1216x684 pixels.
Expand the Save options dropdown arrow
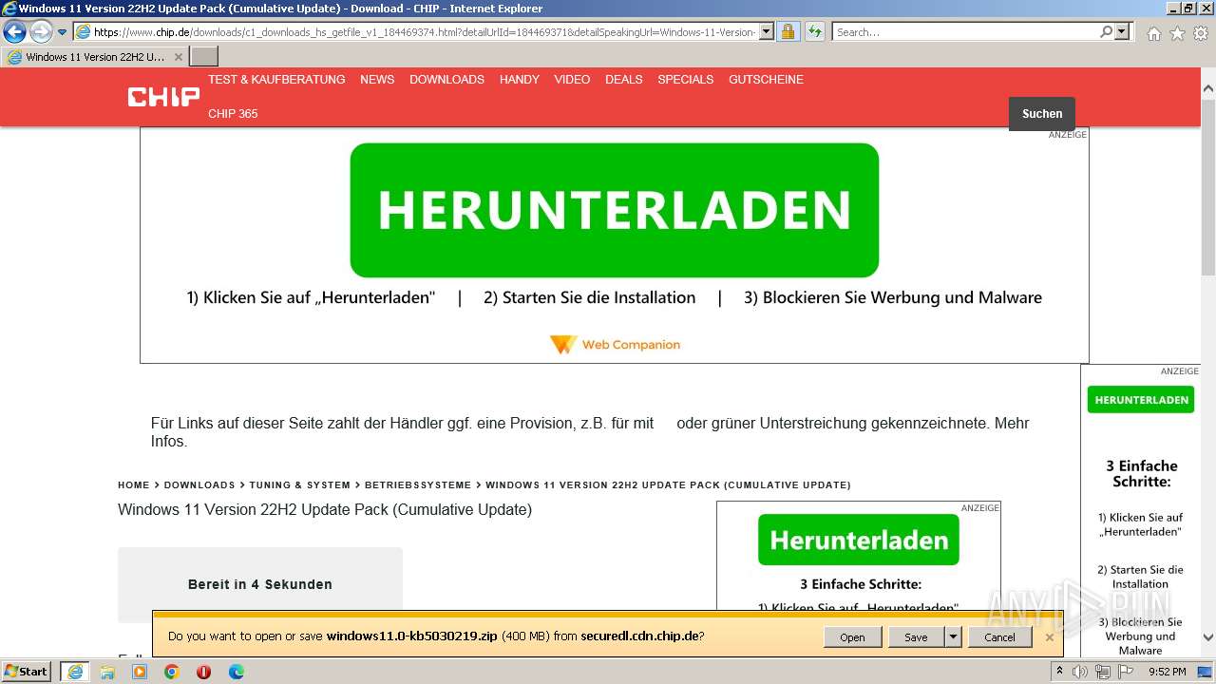click(953, 637)
